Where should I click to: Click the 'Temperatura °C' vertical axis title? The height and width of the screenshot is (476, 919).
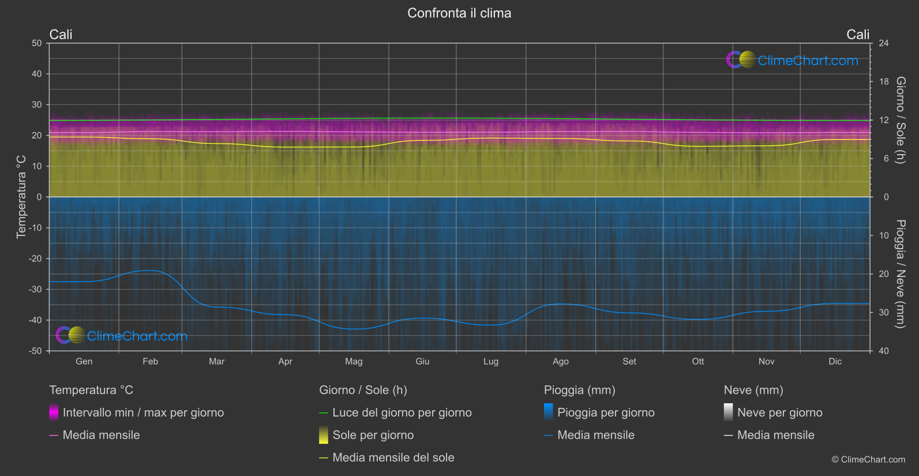(21, 197)
